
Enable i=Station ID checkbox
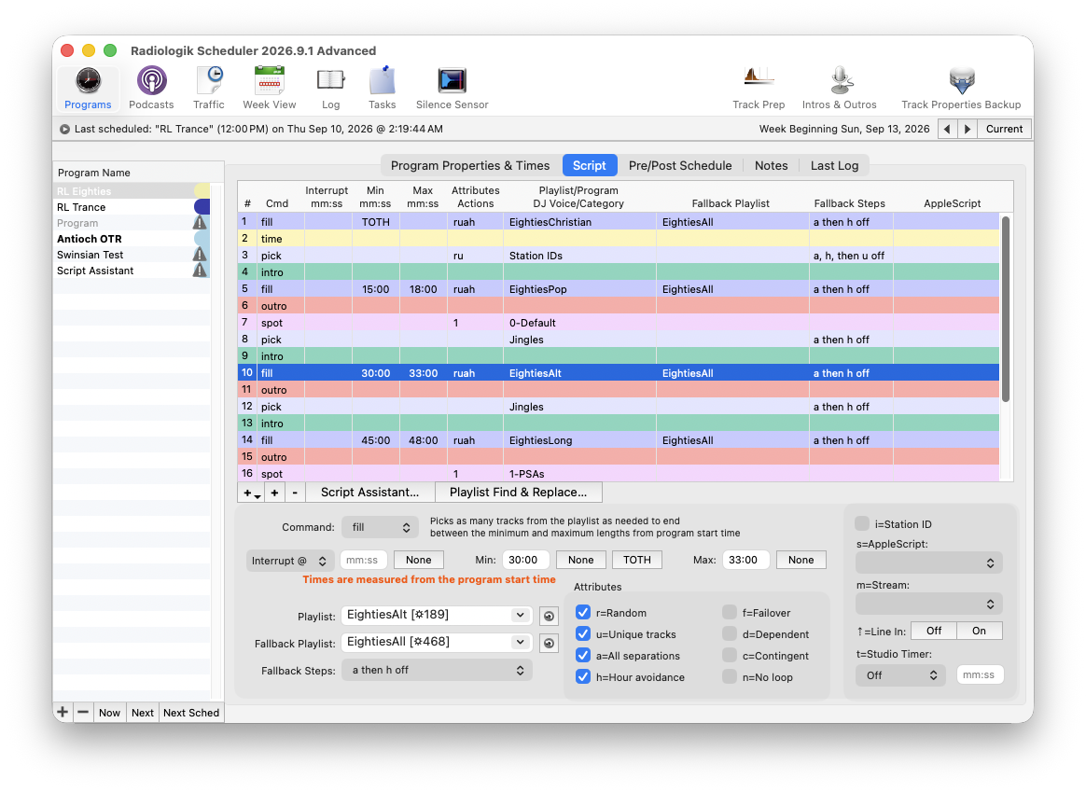(862, 523)
